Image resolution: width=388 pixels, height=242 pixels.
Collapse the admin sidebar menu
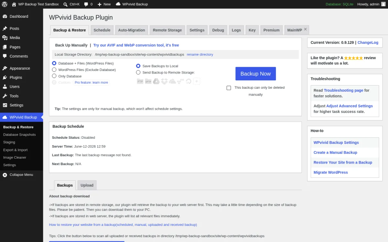pos(21,175)
